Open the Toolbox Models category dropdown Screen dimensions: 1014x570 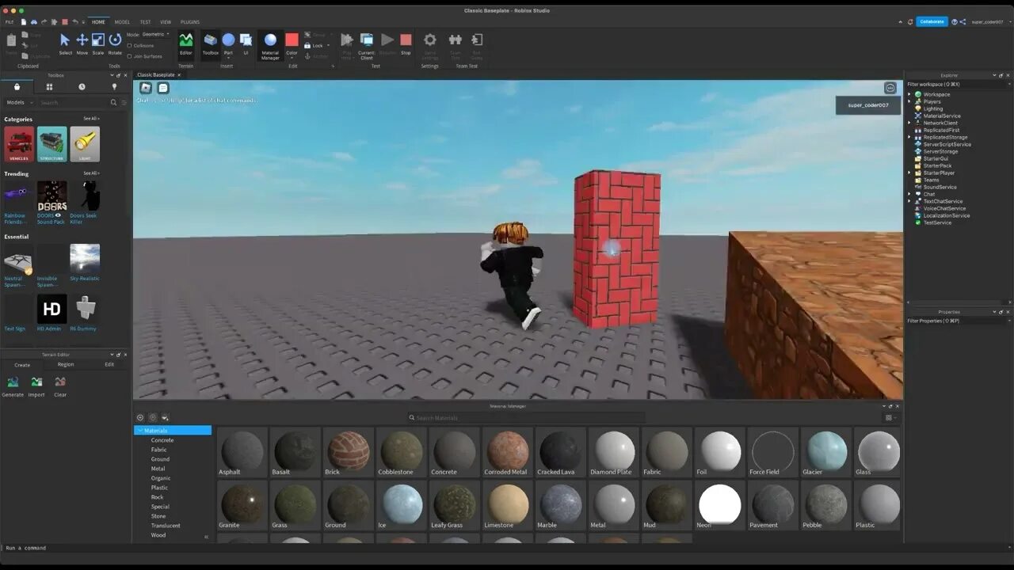pos(20,102)
